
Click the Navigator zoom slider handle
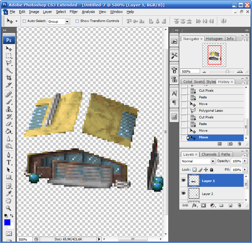[227, 72]
